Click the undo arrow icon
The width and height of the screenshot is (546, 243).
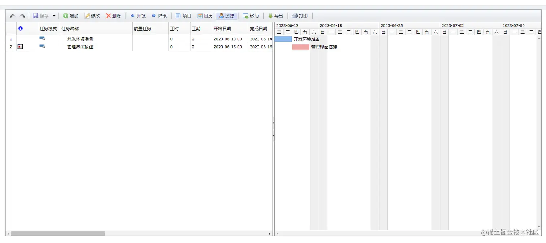[x=13, y=16]
